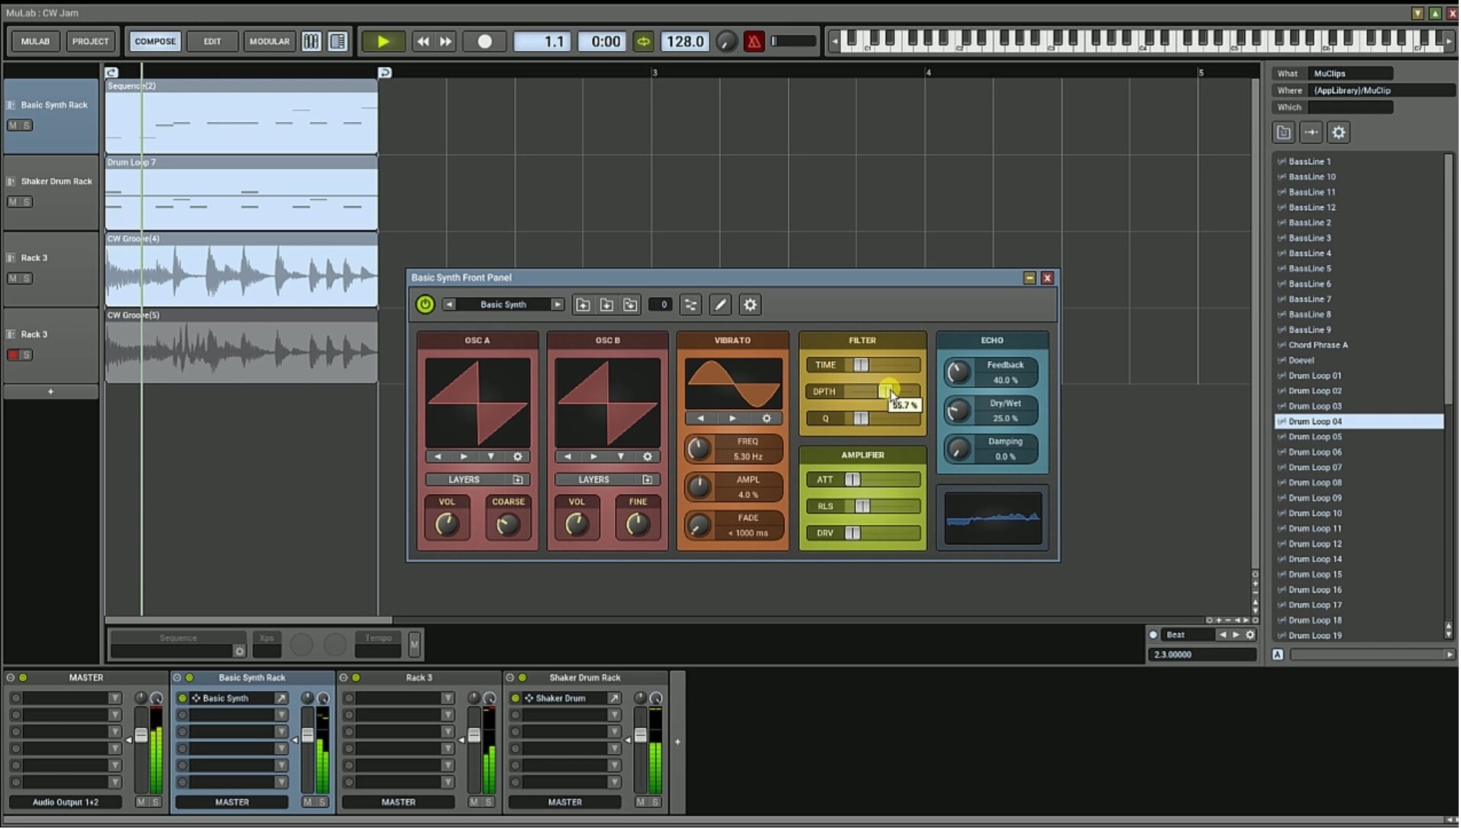
Task: Add a new track with the plus button
Action: pos(50,392)
